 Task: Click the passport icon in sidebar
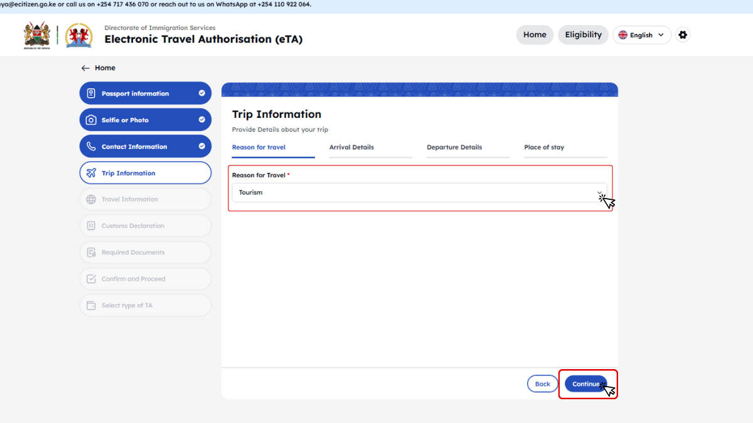(91, 93)
